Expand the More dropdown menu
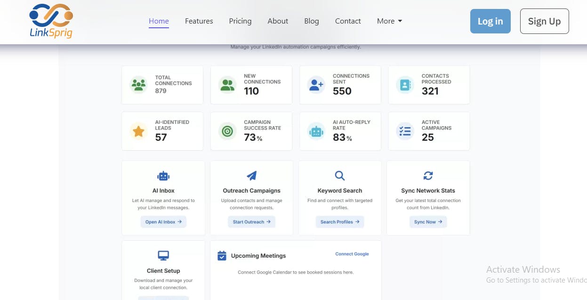The height and width of the screenshot is (300, 587). tap(389, 21)
